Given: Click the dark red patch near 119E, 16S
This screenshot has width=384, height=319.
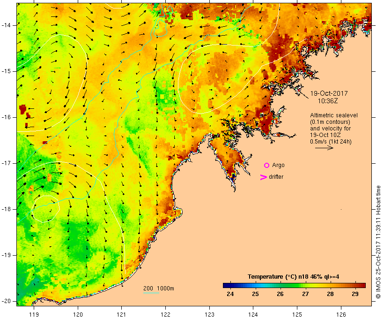Looking at the screenshot, I should click(x=22, y=109).
